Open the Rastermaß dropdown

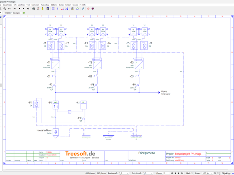[x=127, y=173]
